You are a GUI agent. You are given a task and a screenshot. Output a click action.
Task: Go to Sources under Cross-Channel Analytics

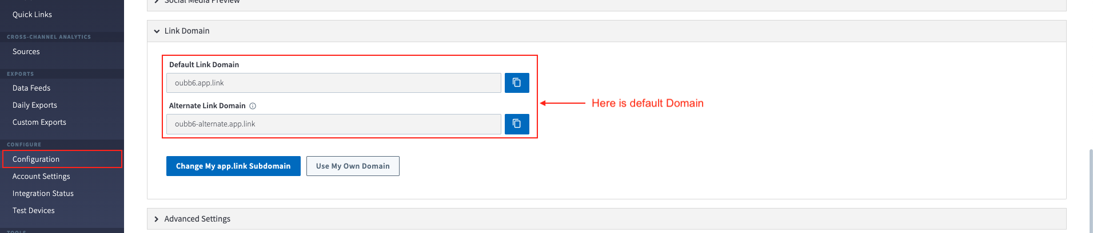[26, 51]
